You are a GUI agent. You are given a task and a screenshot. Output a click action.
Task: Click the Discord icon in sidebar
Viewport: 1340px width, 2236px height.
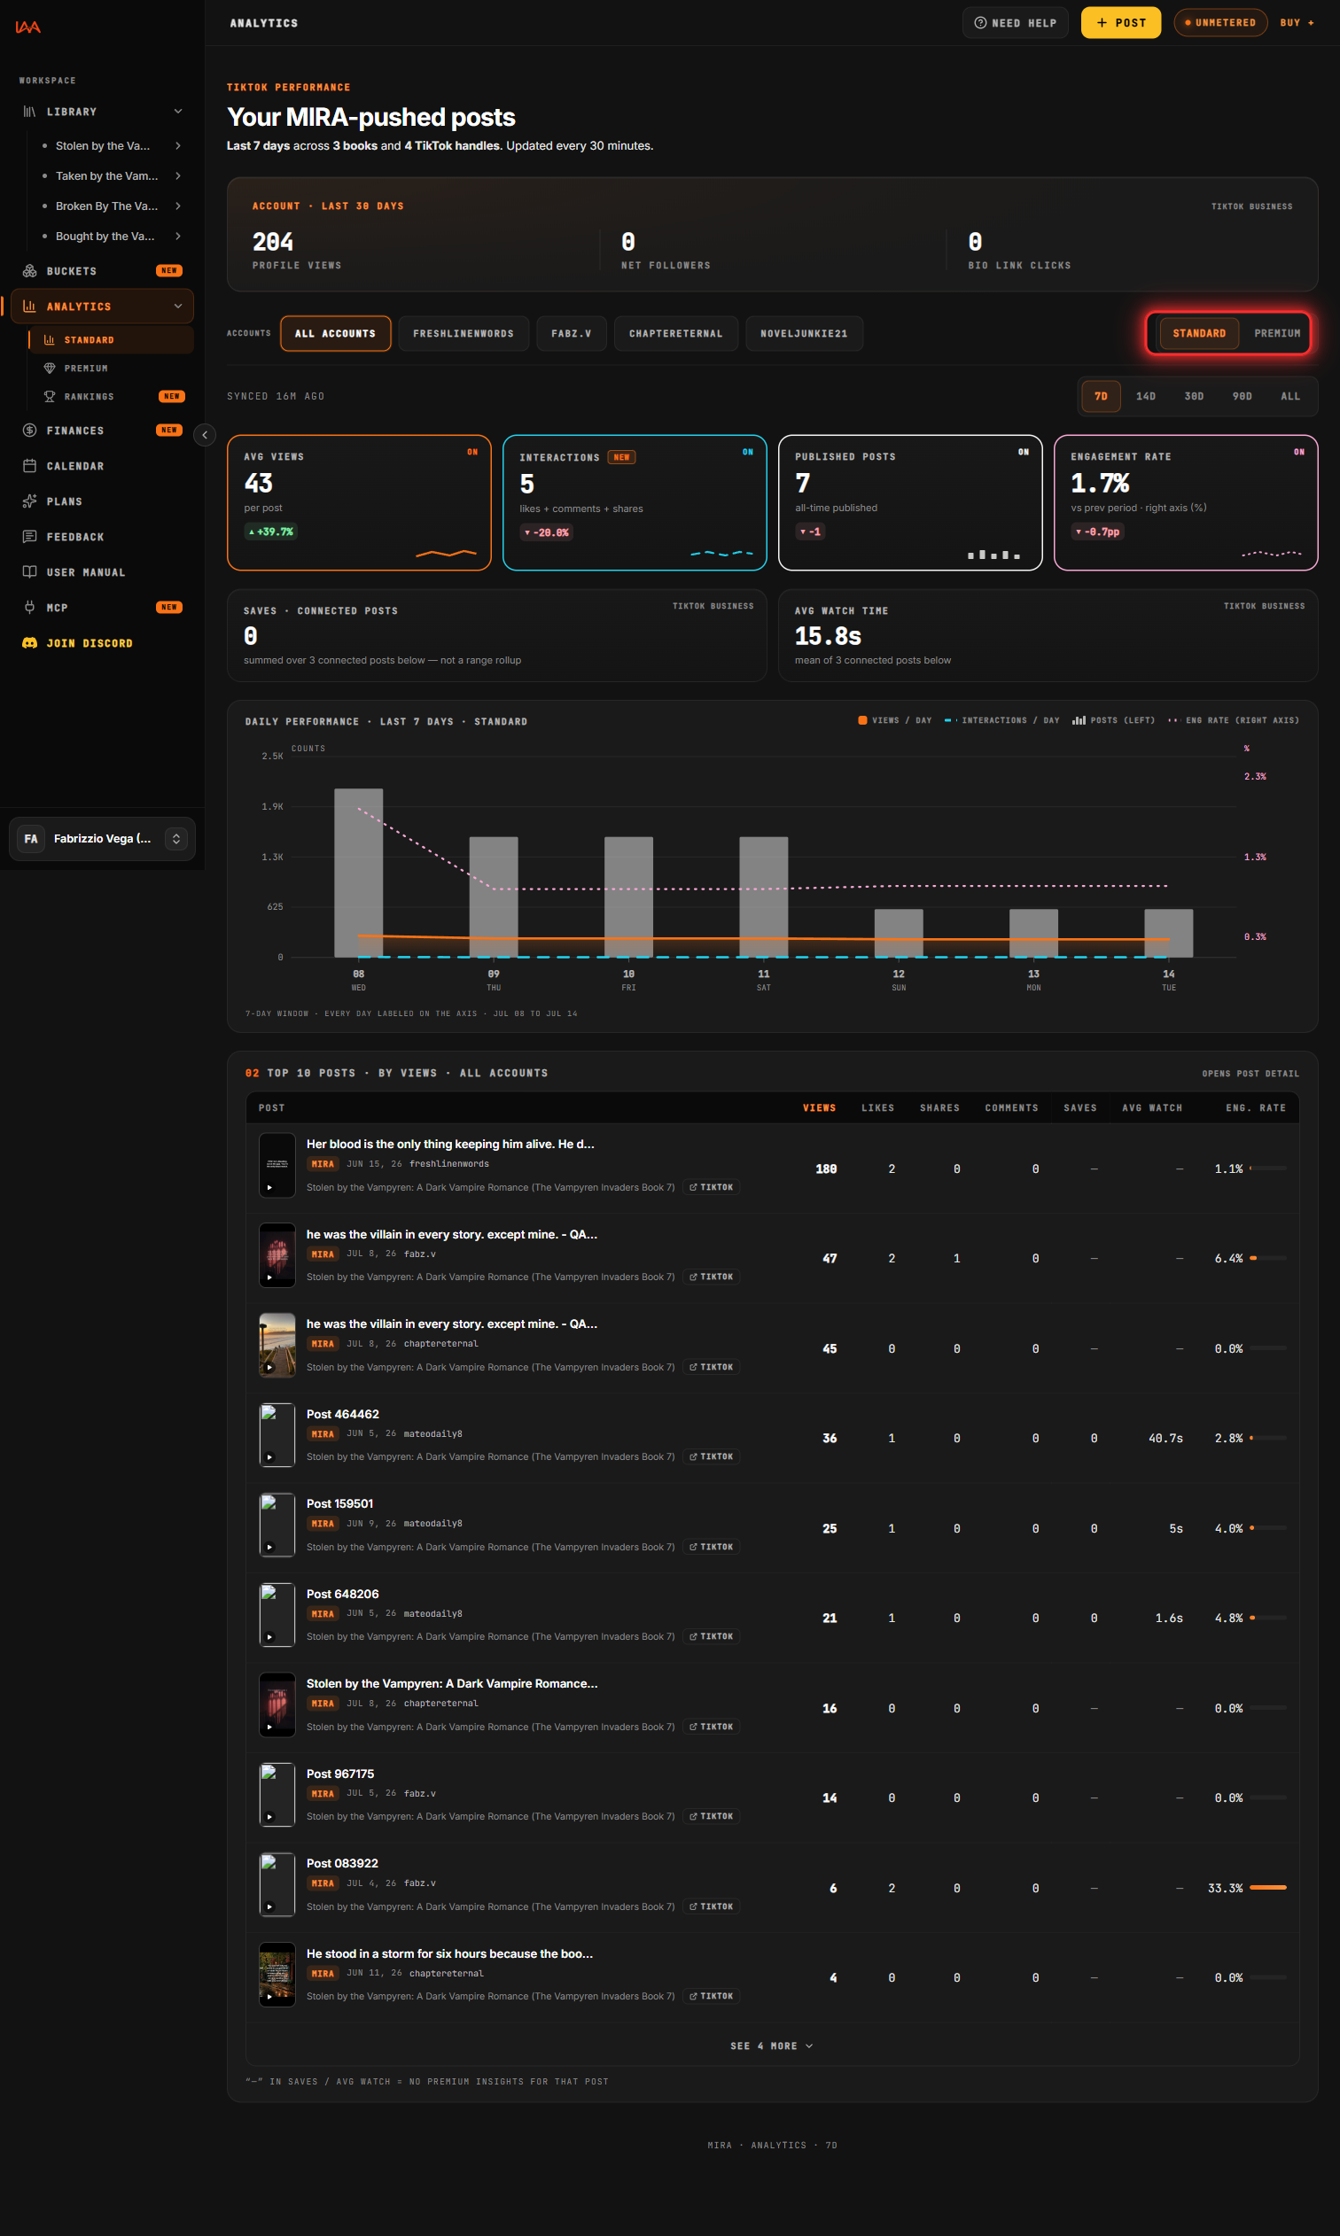(30, 642)
